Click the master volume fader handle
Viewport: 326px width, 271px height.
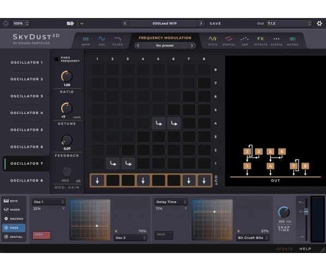(306, 212)
